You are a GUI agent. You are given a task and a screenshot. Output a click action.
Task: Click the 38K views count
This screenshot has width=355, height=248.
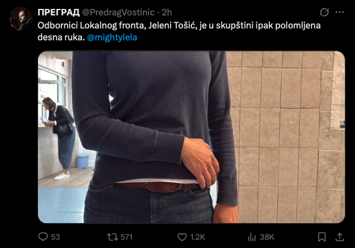(x=267, y=237)
